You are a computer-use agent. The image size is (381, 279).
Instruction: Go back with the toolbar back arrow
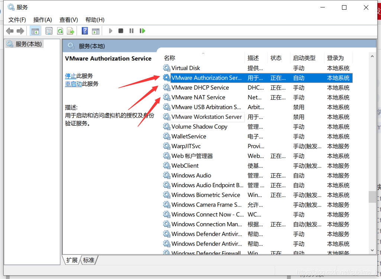(10, 31)
